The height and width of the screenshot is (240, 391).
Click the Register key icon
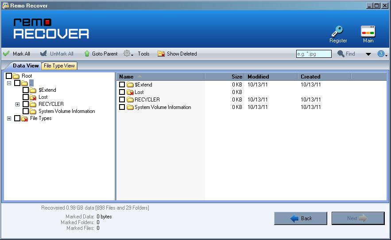(337, 31)
